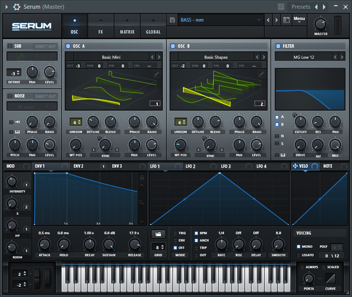
Task: Click the SUB octave stepper
Action: (14, 73)
